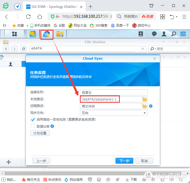The image size is (190, 183).
Task: Open the DSM search magnifier icon
Action: click(174, 34)
